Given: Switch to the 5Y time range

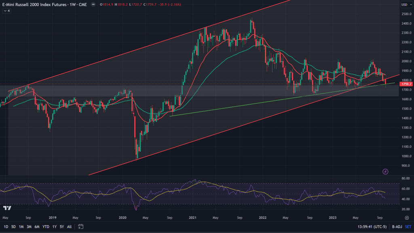Looking at the screenshot, I should 61,227.
